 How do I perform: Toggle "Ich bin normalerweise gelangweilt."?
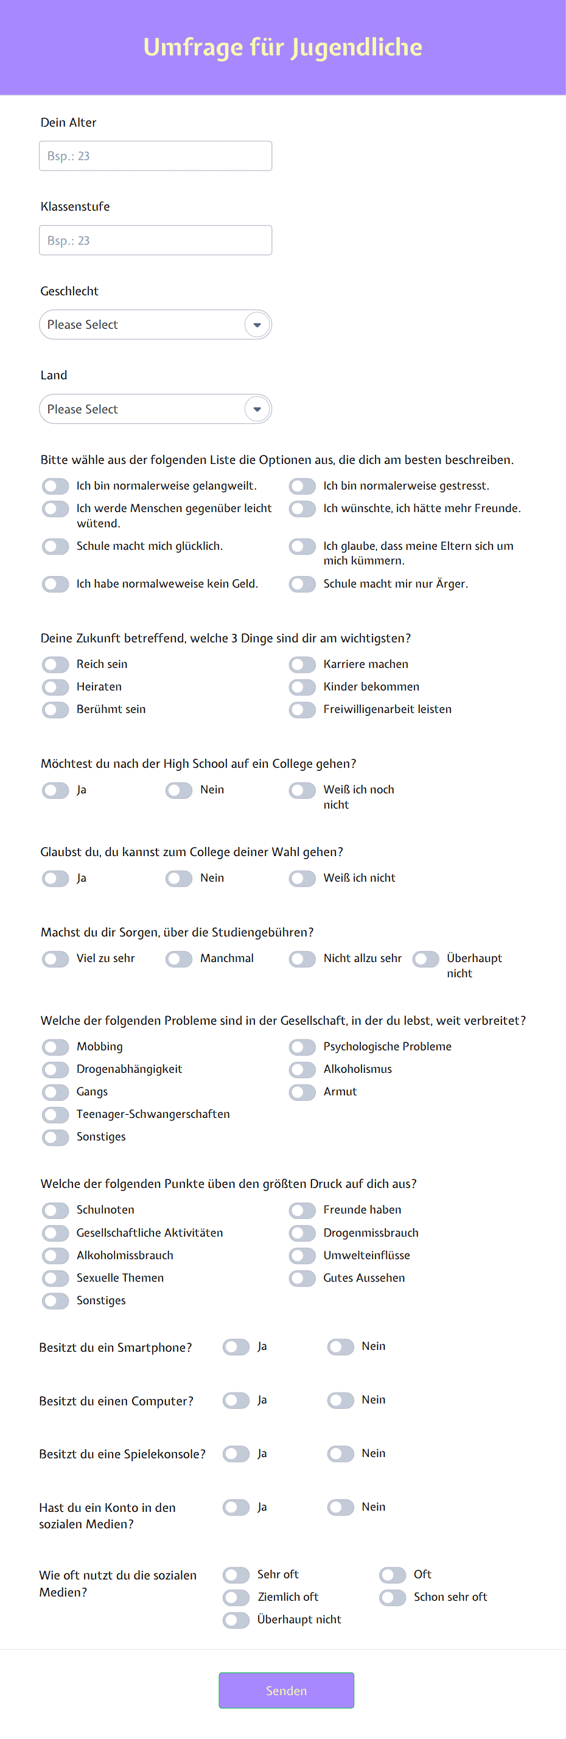point(55,485)
